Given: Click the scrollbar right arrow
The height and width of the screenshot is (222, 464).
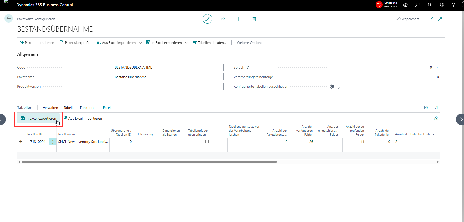Looking at the screenshot, I should 438,162.
